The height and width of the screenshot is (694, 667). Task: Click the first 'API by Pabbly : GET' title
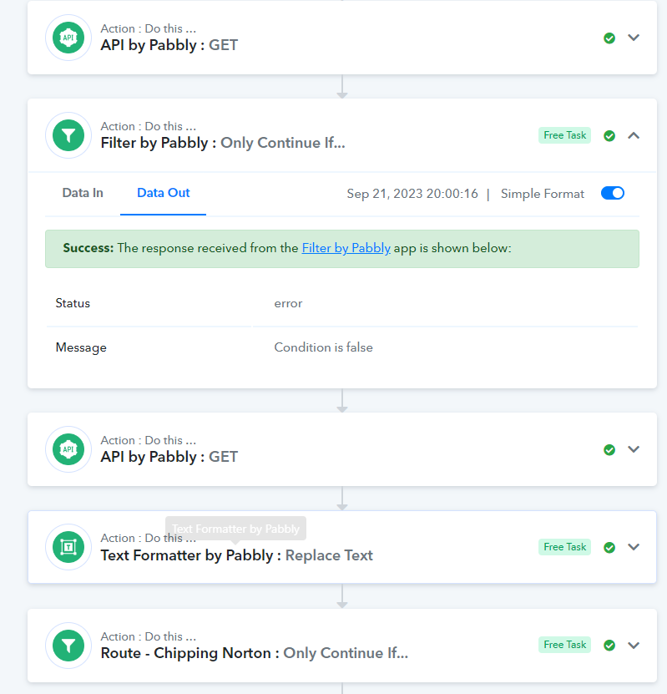coord(169,45)
